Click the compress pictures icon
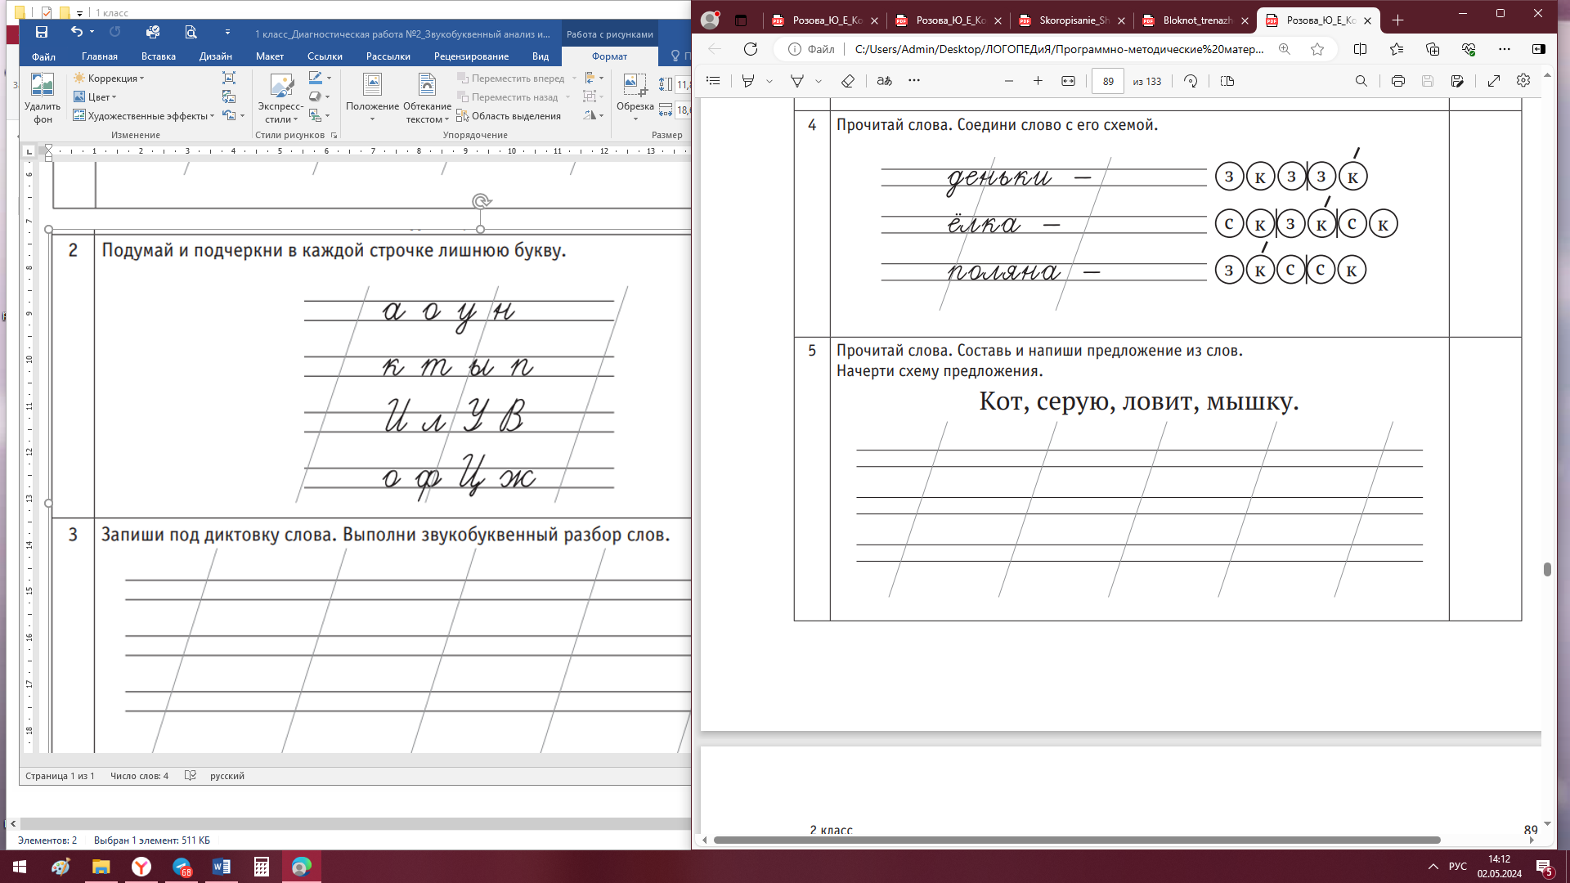The height and width of the screenshot is (883, 1570). (229, 78)
